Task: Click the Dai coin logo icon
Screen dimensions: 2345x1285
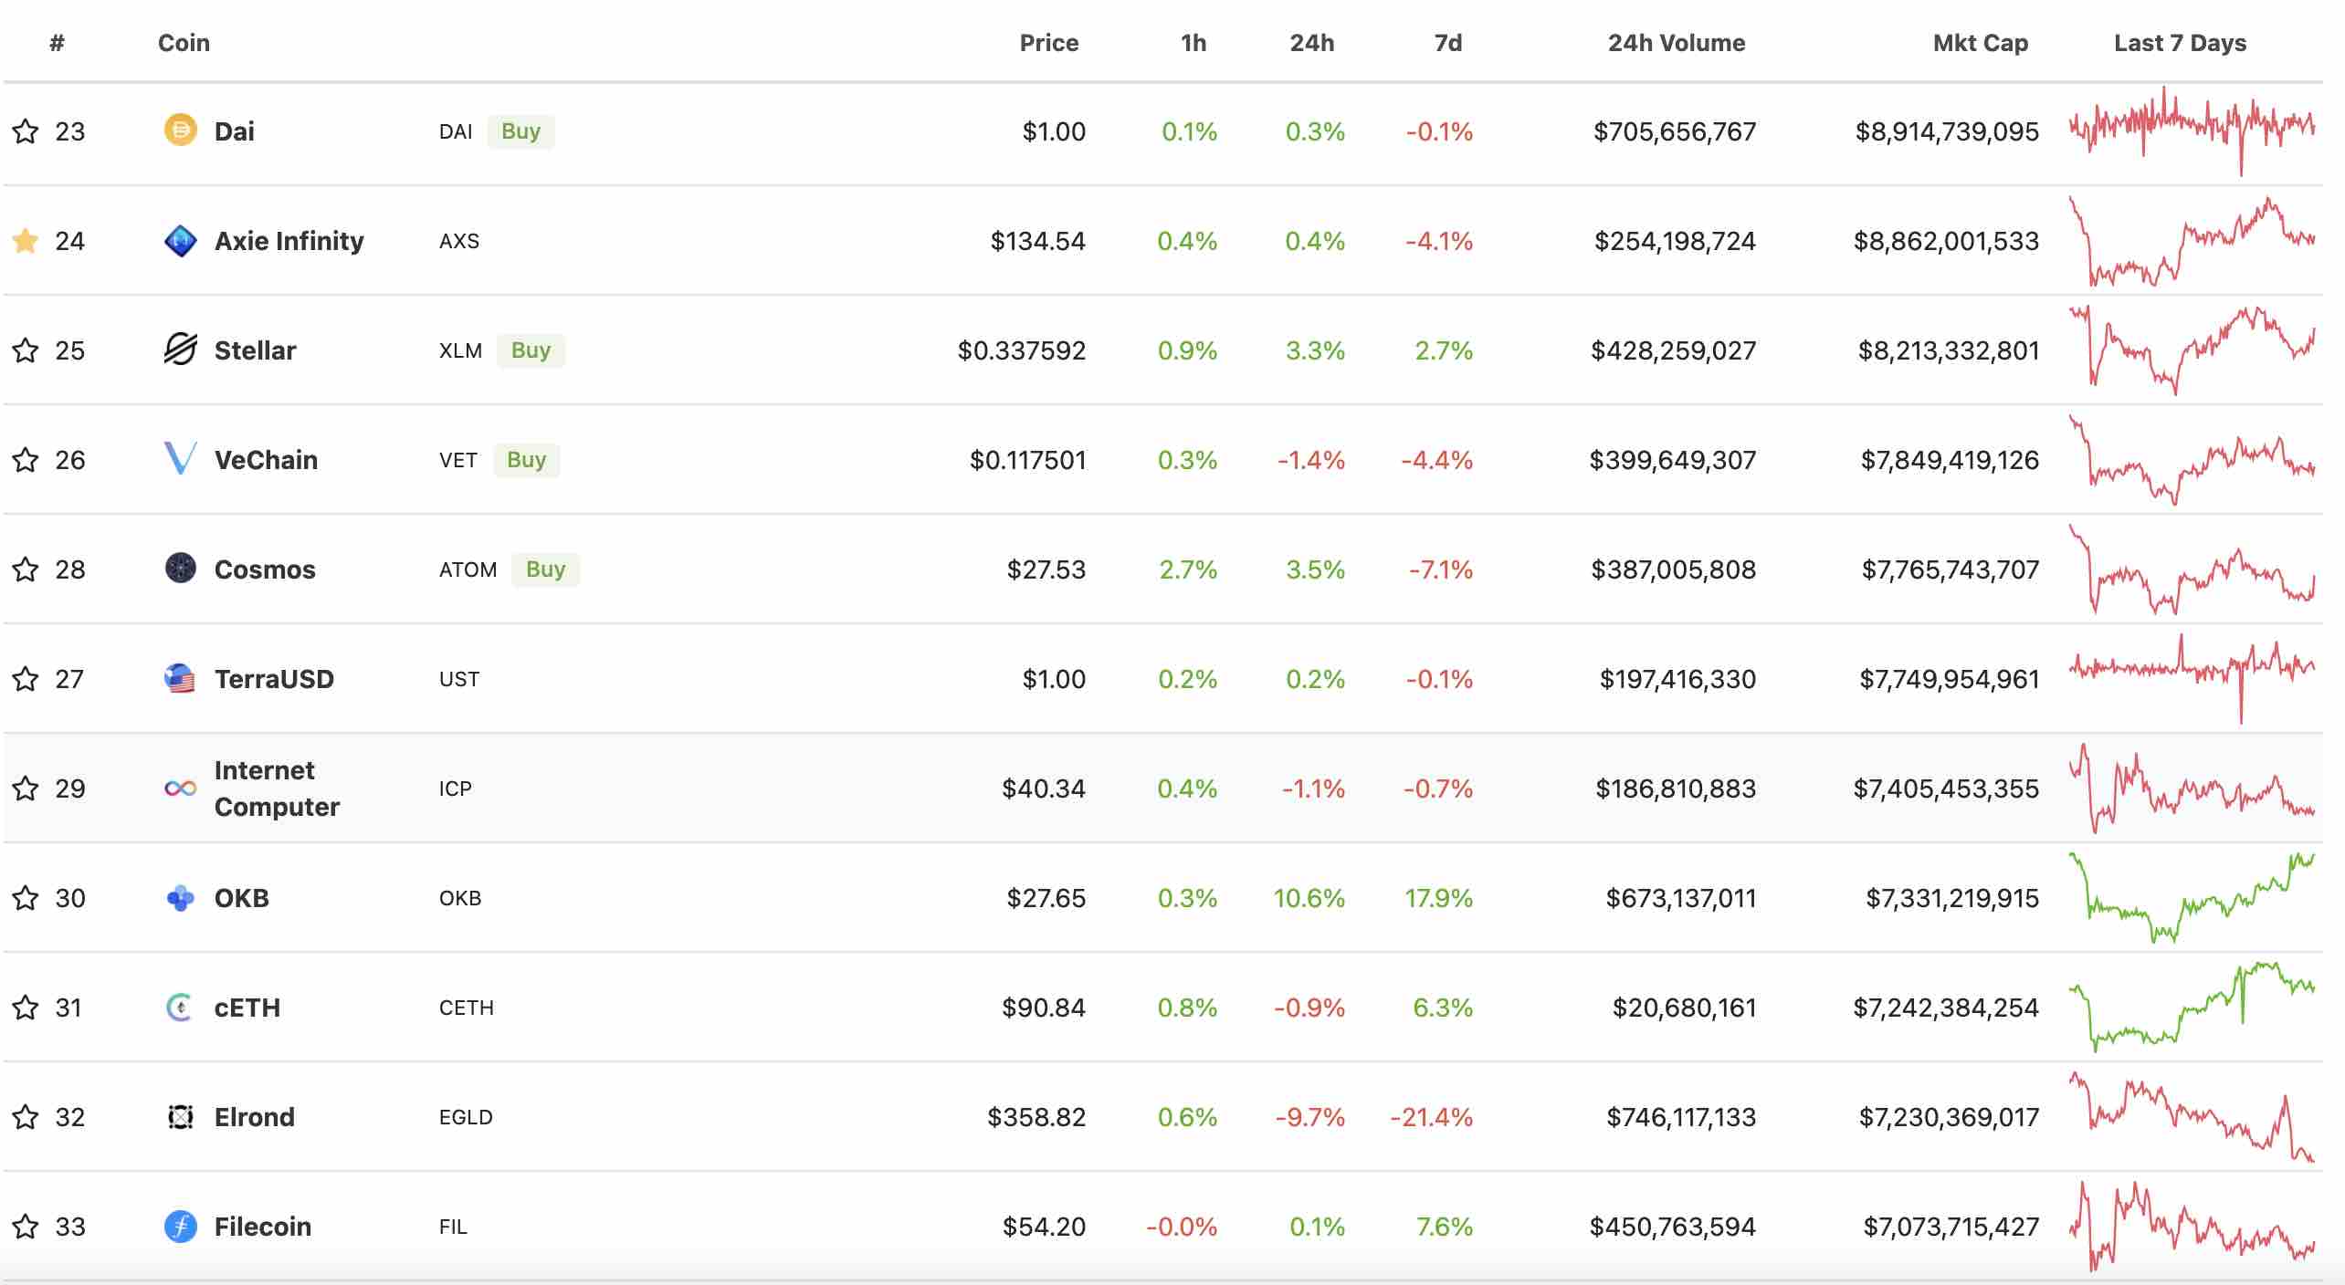Action: (x=180, y=131)
